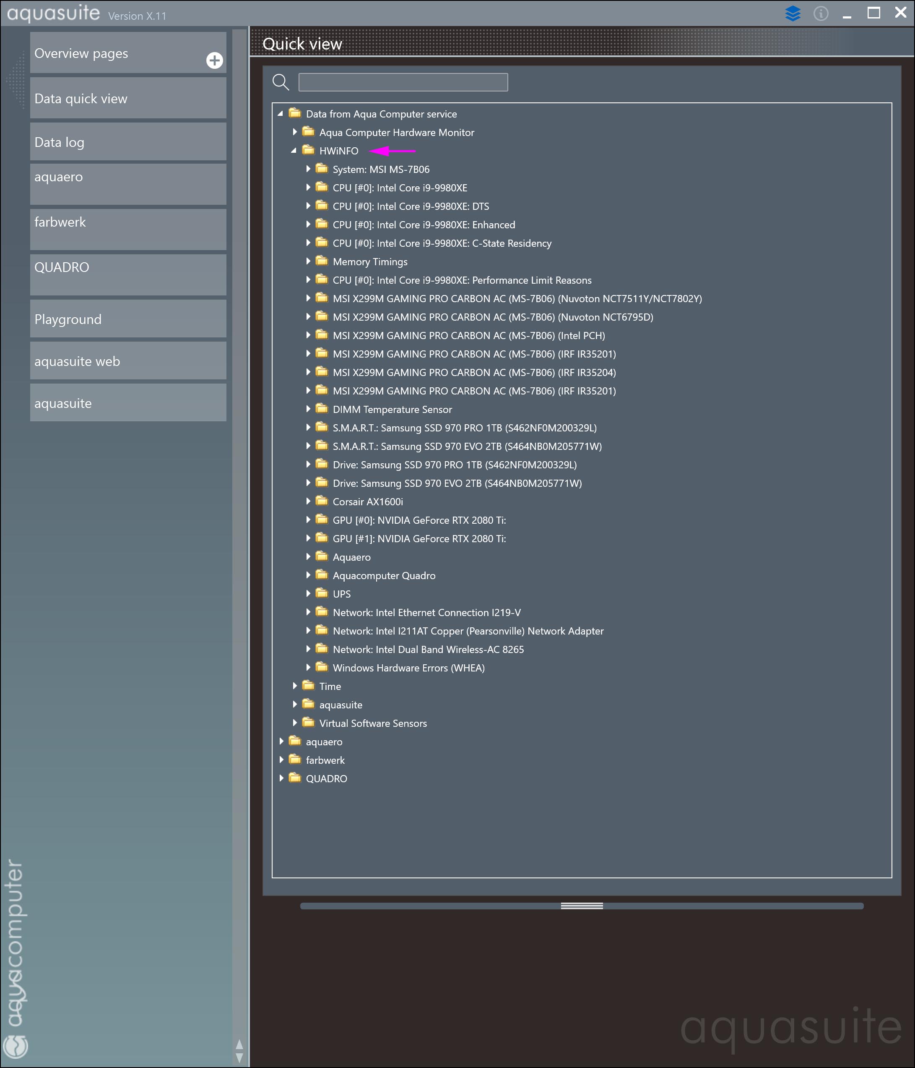Open the Overview pages section
Screen dimensions: 915x1068
pyautogui.click(x=128, y=52)
